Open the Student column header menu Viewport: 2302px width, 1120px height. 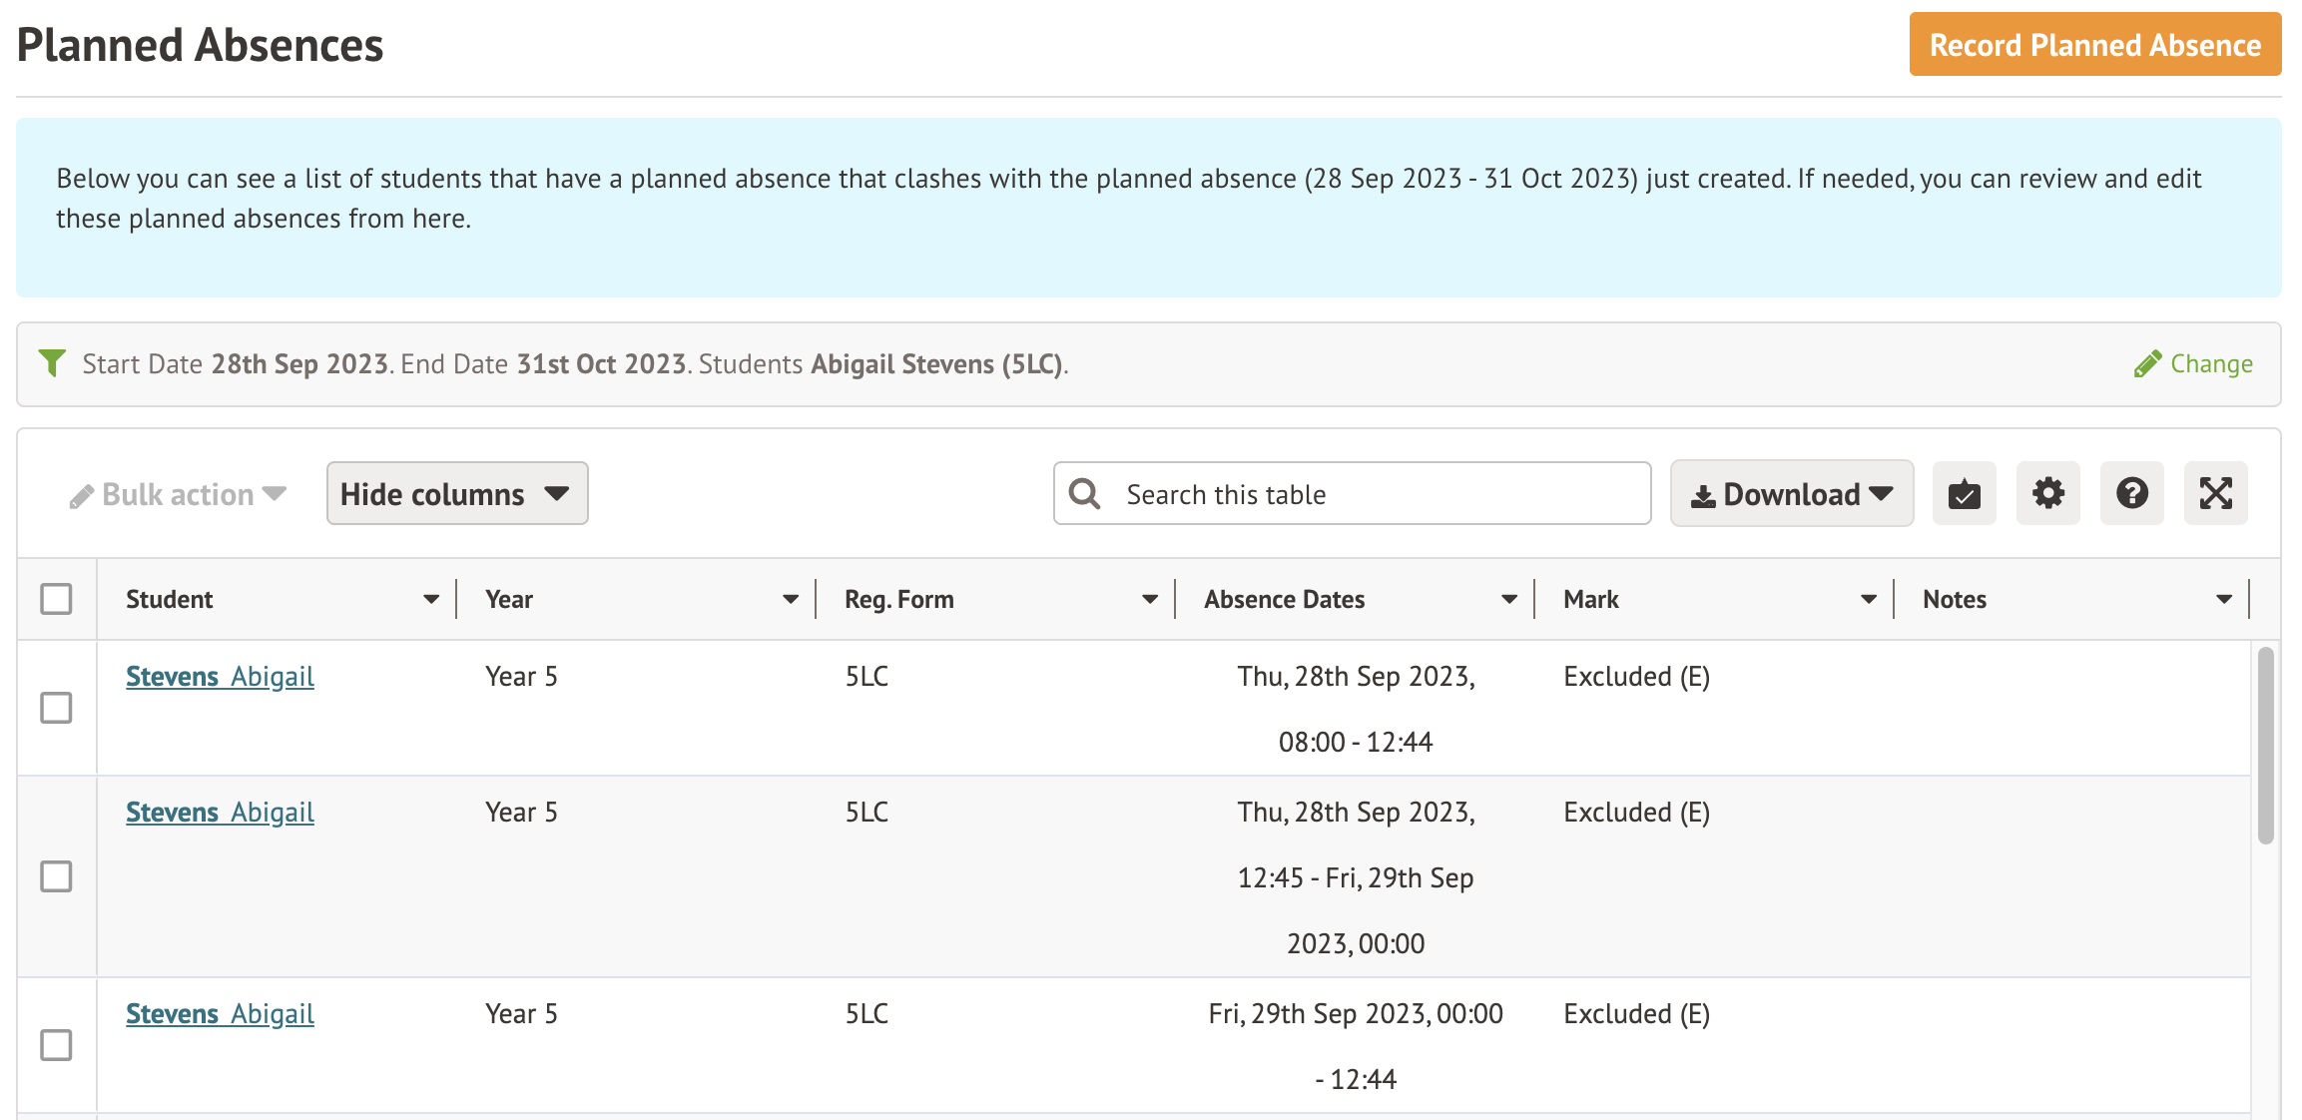click(430, 598)
